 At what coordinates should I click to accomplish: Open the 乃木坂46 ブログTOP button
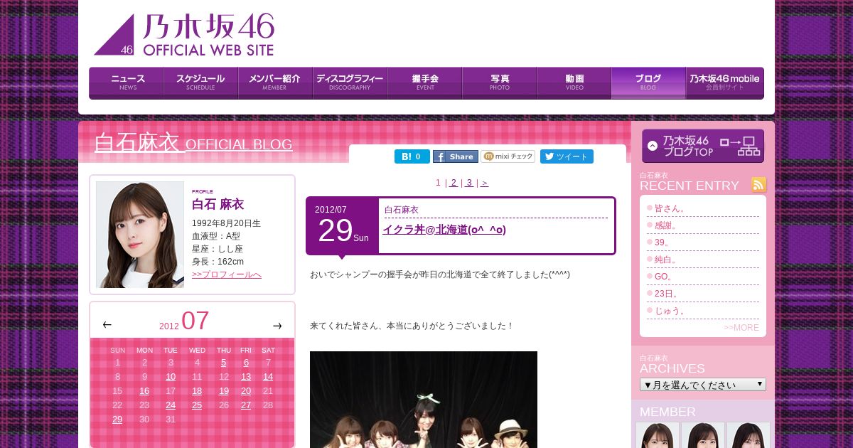point(703,146)
